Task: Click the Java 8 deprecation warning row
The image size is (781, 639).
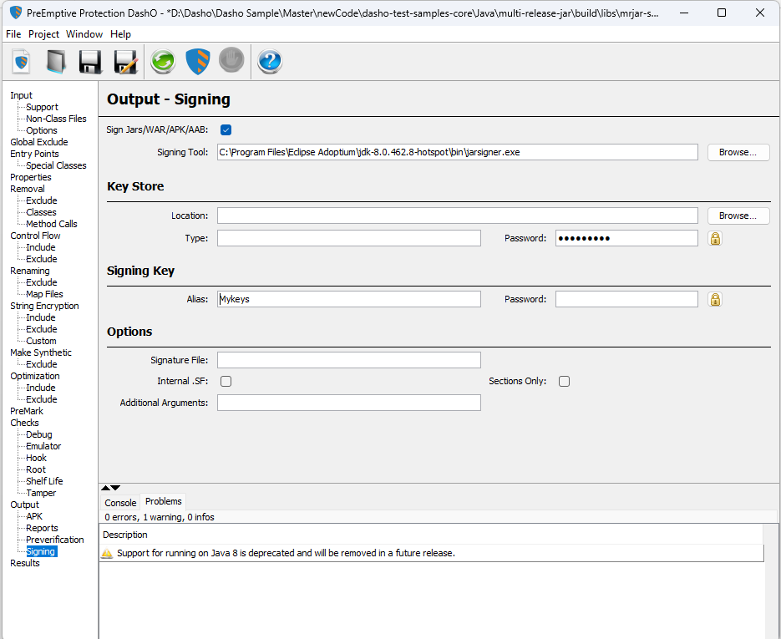Action: [x=431, y=553]
